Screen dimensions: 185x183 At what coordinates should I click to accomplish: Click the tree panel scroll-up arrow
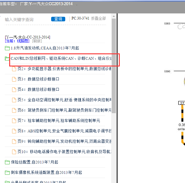(114, 16)
